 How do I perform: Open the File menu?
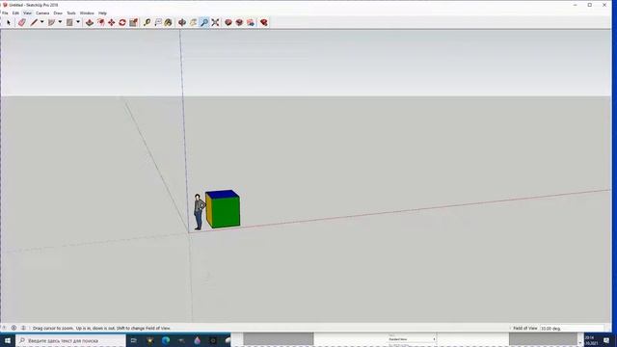coord(5,13)
